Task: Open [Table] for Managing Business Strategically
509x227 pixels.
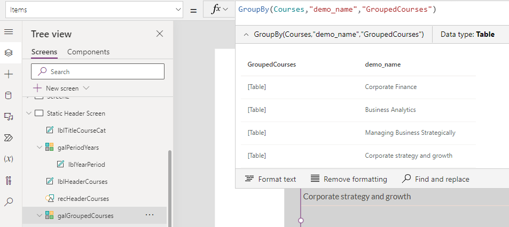Action: coord(257,133)
